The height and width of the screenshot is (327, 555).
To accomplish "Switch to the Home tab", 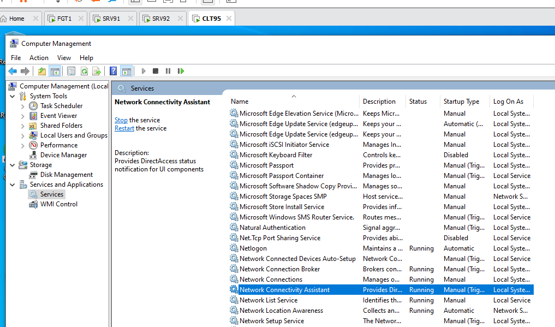I will tap(16, 19).
